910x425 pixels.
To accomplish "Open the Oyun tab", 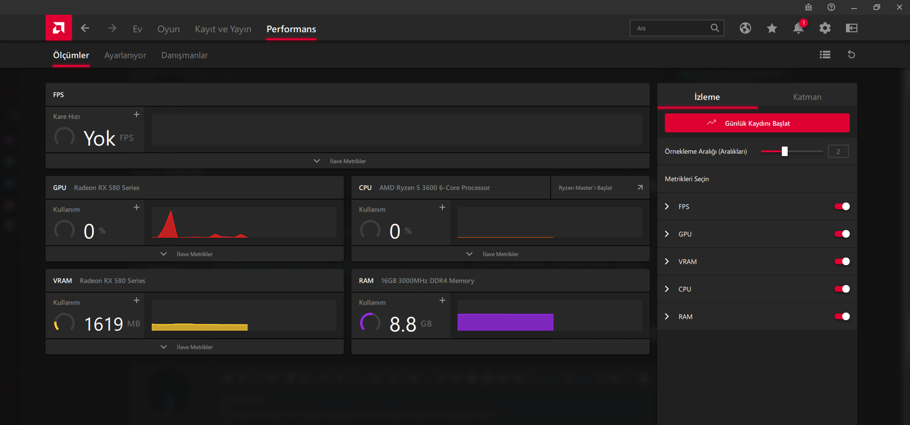I will (x=168, y=29).
